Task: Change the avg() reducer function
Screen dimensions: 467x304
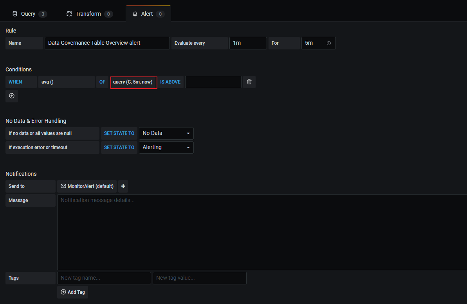Action: coord(67,82)
